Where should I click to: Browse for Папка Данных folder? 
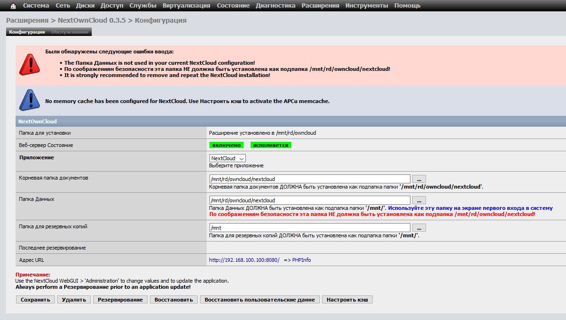click(419, 200)
